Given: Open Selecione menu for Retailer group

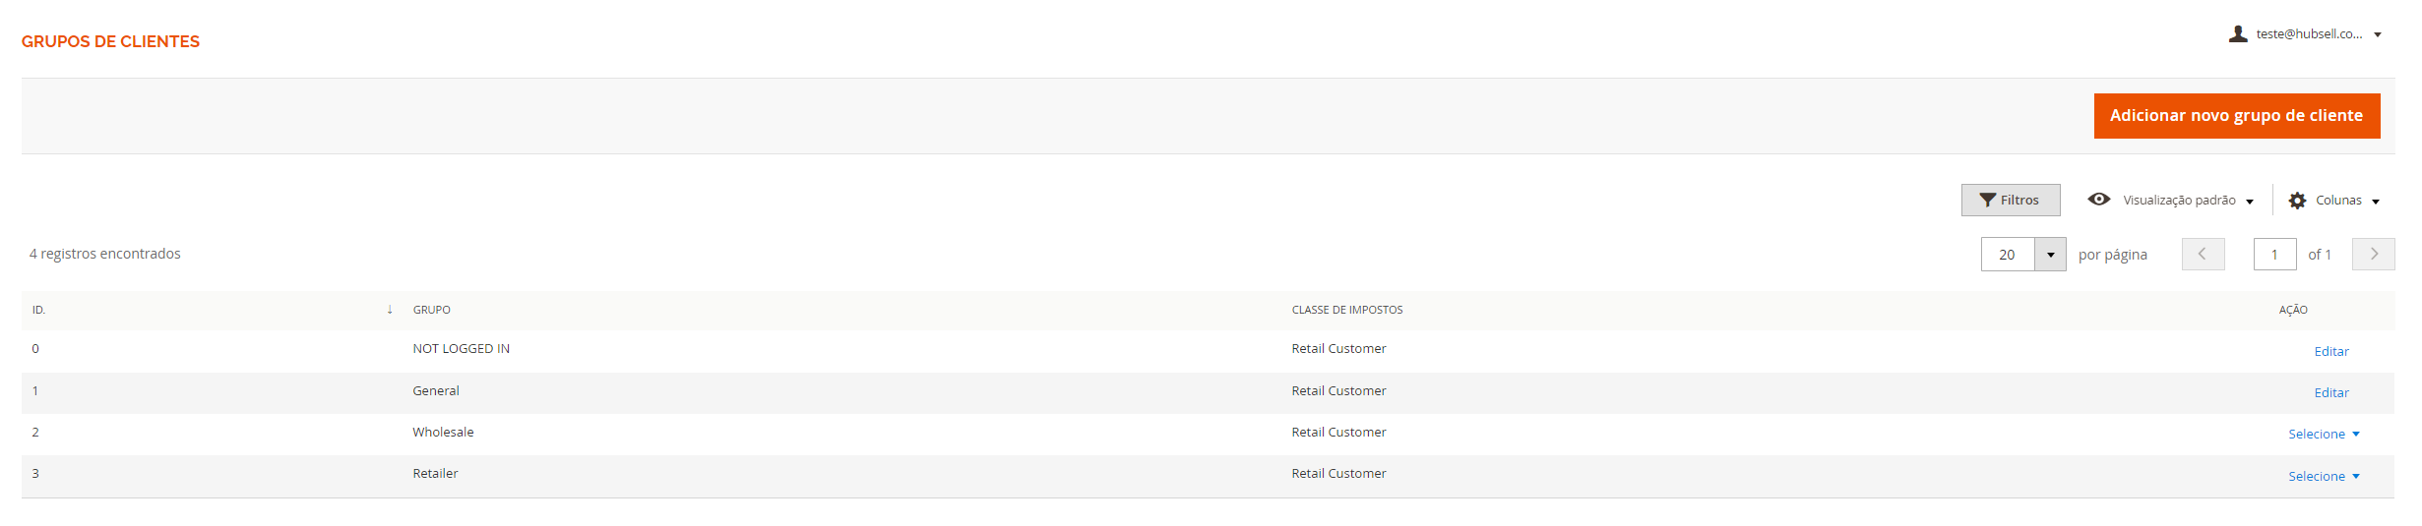Looking at the screenshot, I should 2323,477.
